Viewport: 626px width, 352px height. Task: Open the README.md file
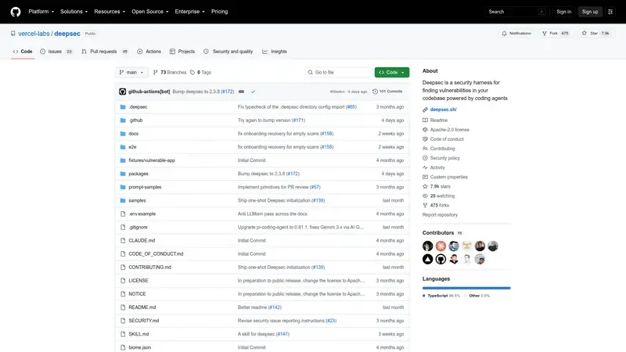pyautogui.click(x=142, y=307)
